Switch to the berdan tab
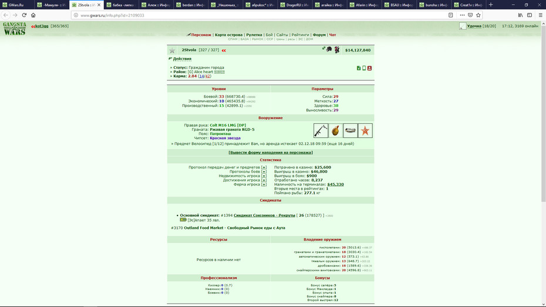The image size is (546, 307). (190, 5)
